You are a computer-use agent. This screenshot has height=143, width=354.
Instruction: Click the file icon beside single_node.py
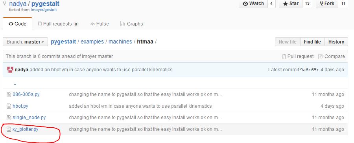click(x=9, y=118)
